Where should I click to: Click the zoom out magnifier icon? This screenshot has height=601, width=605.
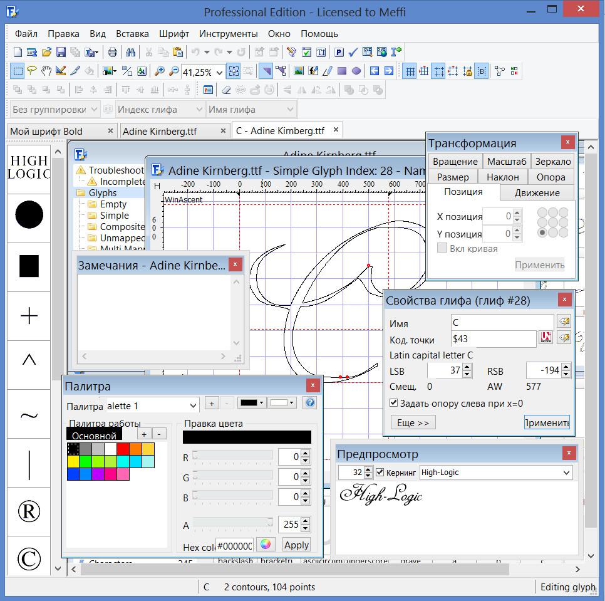(174, 71)
